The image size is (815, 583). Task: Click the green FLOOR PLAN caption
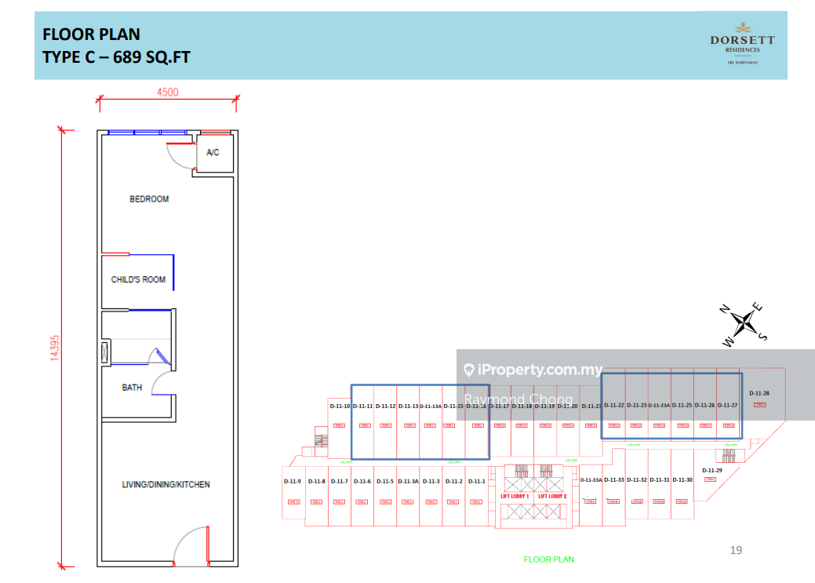pos(548,559)
